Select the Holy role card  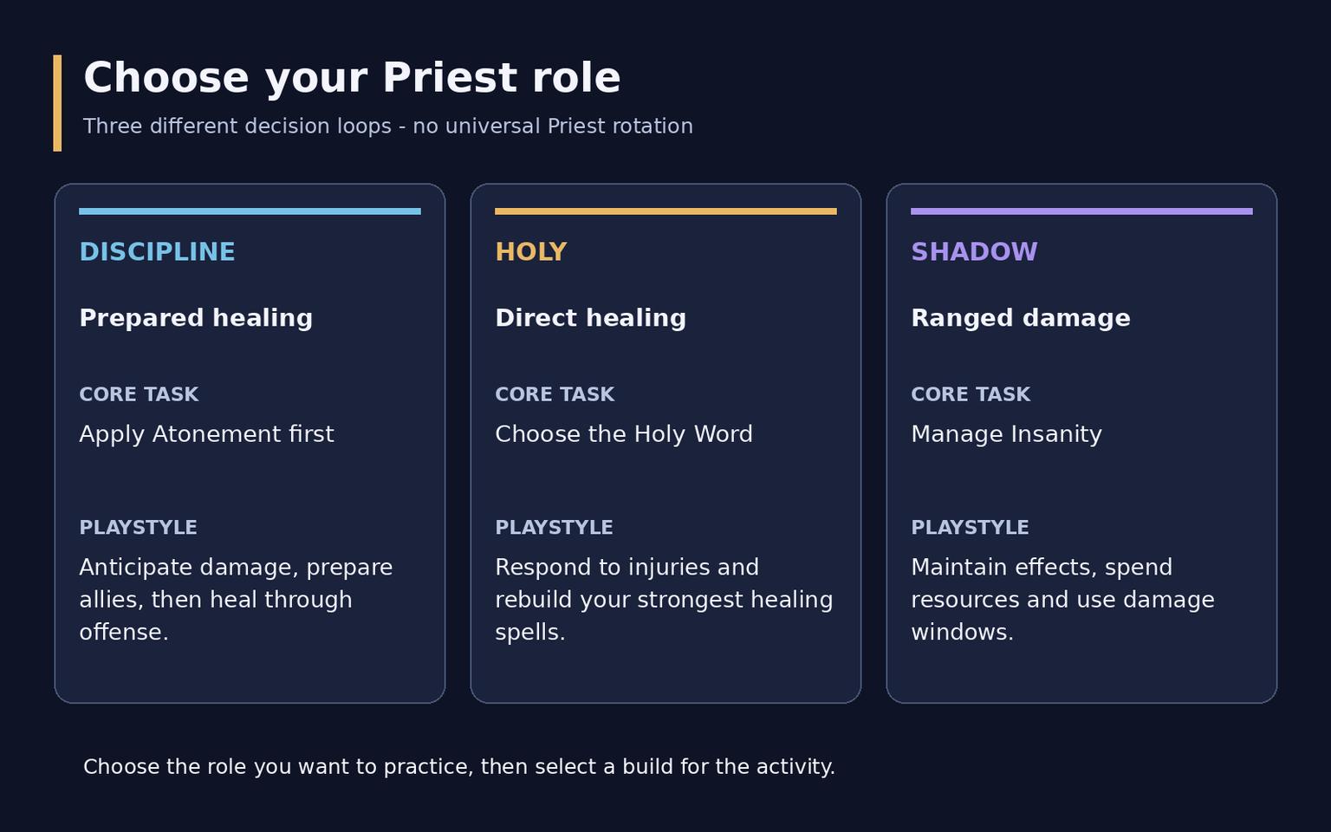pos(665,443)
